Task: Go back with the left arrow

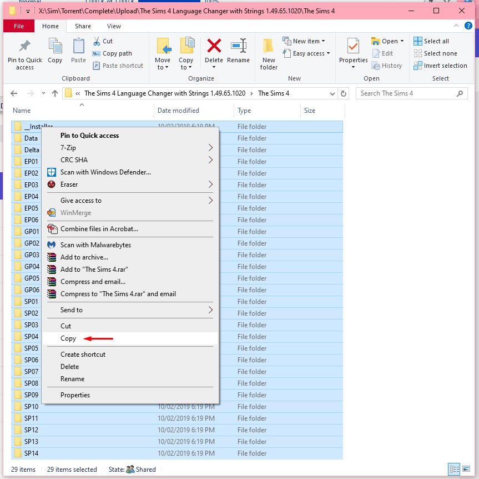Action: [14, 93]
